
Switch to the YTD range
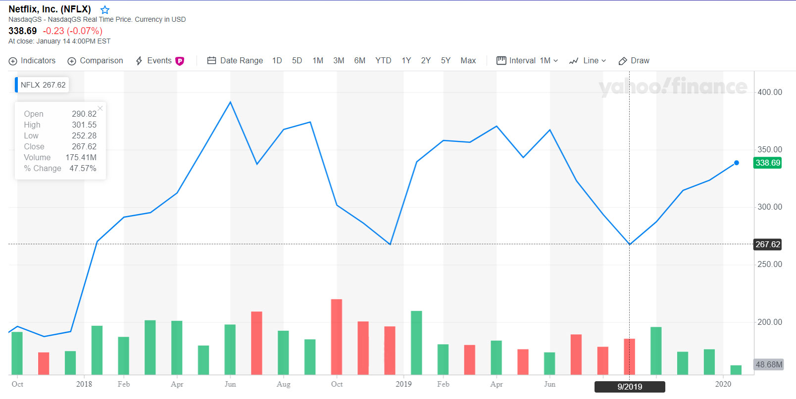383,61
